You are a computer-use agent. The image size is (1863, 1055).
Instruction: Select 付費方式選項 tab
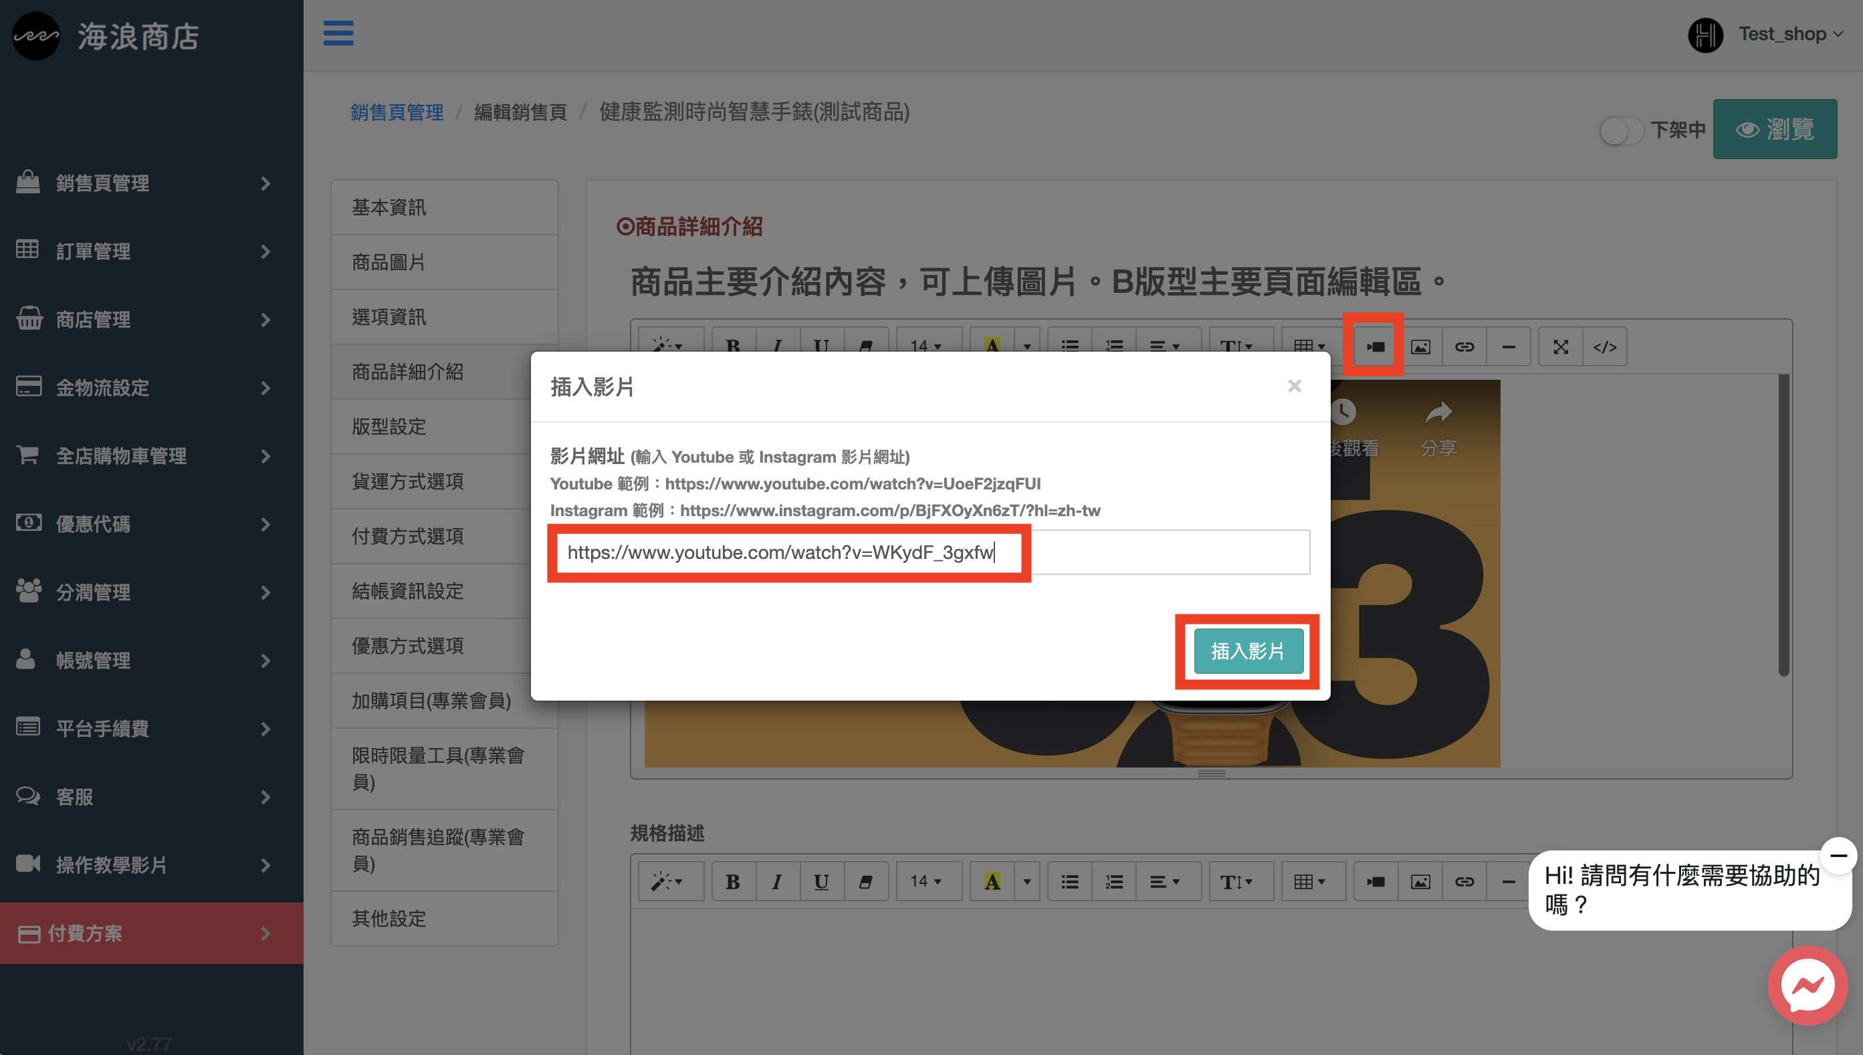click(432, 536)
